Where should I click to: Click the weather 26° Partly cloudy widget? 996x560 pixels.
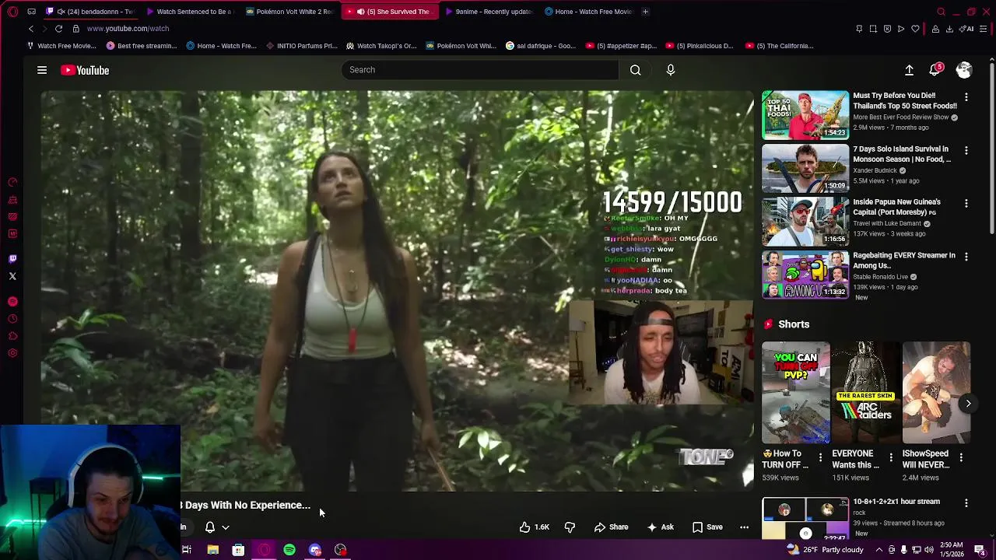click(x=826, y=550)
